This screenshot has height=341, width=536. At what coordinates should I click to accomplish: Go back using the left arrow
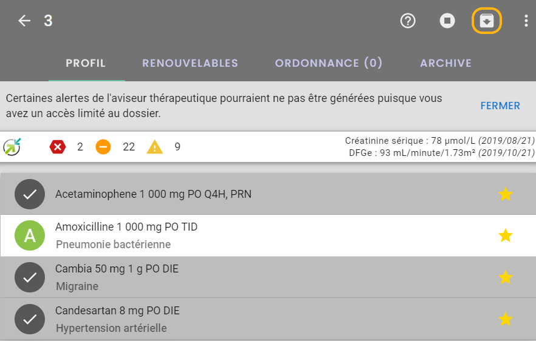[24, 21]
